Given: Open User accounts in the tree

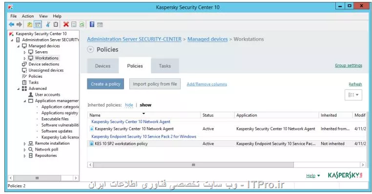Looking at the screenshot, I should click(47, 94).
